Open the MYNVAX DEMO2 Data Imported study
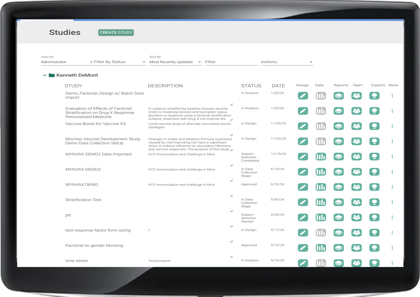This screenshot has width=420, height=297. 98,154
